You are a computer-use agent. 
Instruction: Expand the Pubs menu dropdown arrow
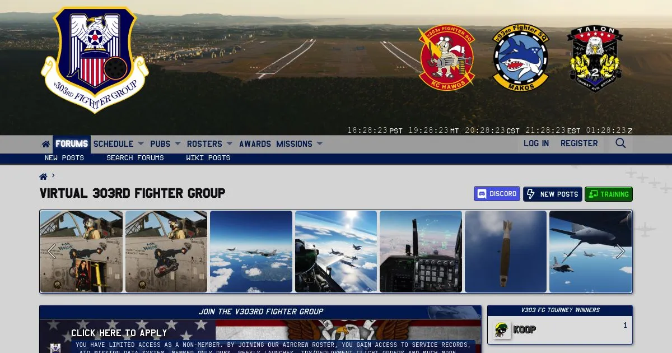[178, 144]
